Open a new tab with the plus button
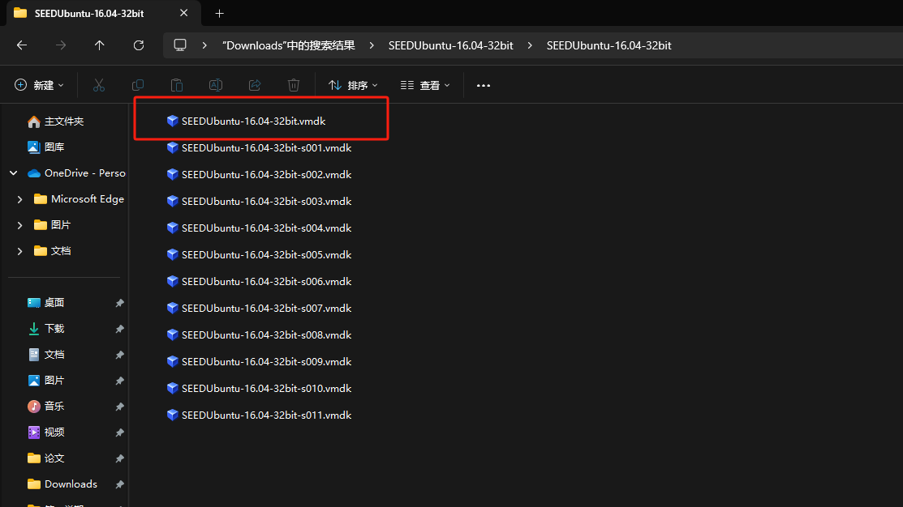Image resolution: width=903 pixels, height=507 pixels. click(x=219, y=13)
